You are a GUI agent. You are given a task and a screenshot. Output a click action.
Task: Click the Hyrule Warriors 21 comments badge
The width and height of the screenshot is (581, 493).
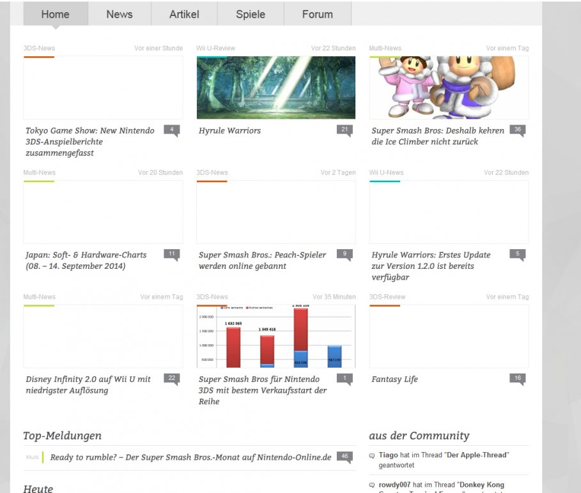(x=345, y=130)
